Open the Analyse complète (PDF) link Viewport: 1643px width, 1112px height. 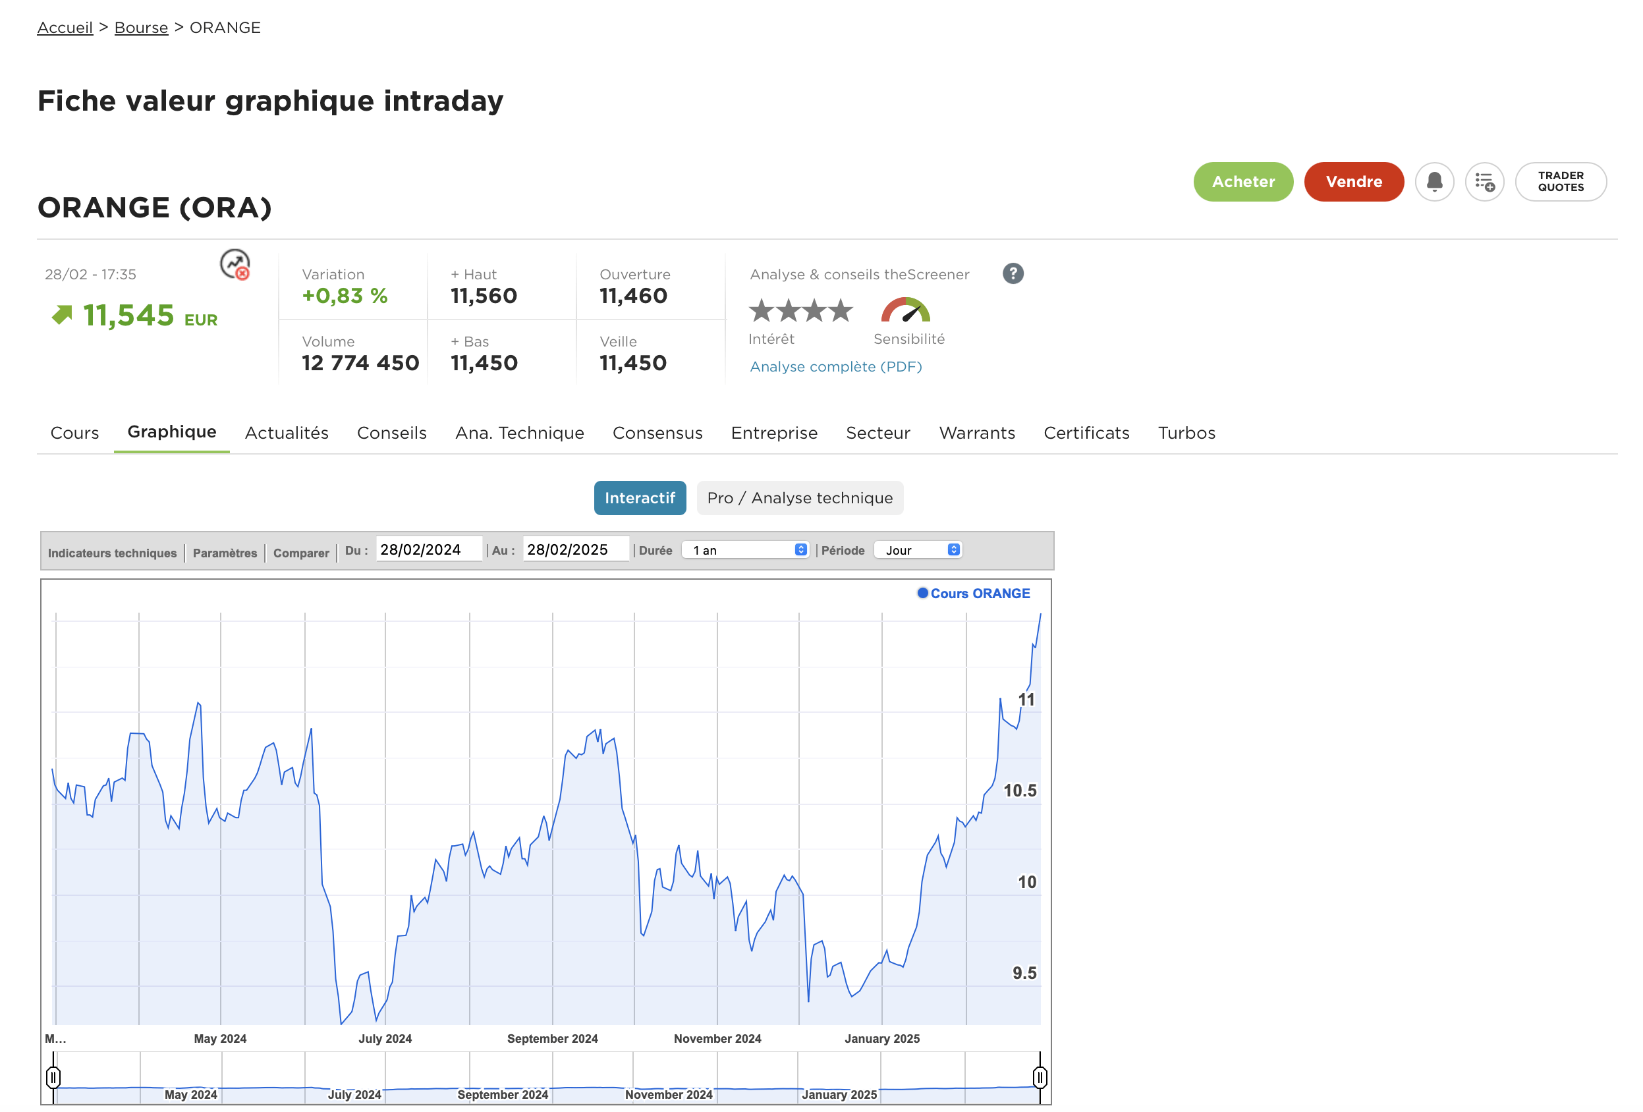click(x=835, y=366)
